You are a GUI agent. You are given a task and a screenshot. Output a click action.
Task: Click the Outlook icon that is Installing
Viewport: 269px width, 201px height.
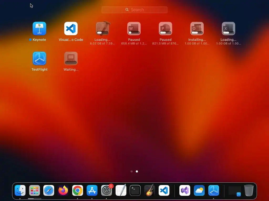[197, 29]
